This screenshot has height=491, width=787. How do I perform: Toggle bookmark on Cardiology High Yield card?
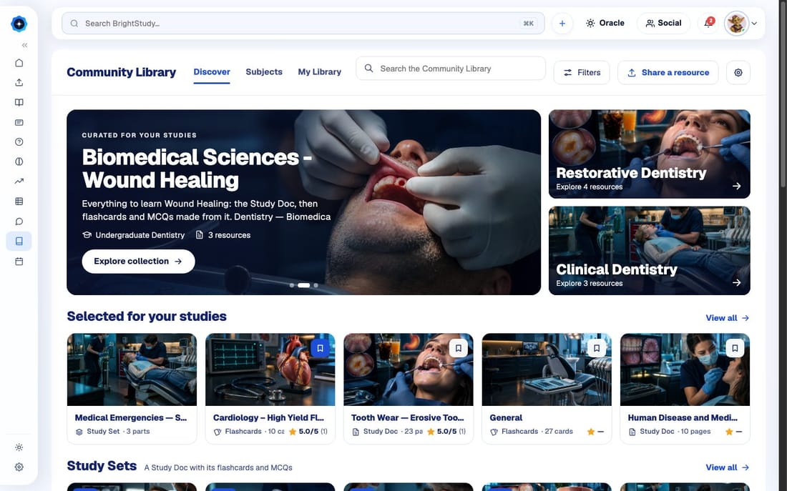coord(321,348)
